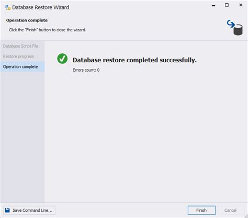Image resolution: width=248 pixels, height=218 pixels.
Task: Click the blue floppy disk save icon
Action: [x=7, y=210]
